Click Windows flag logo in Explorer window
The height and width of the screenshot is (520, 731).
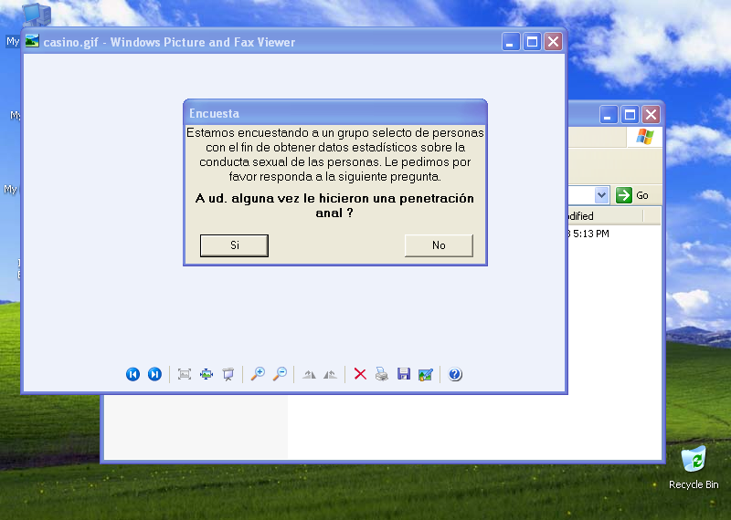pyautogui.click(x=645, y=137)
